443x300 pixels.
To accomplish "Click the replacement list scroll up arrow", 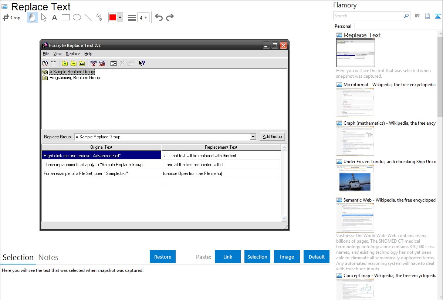I will (284, 147).
